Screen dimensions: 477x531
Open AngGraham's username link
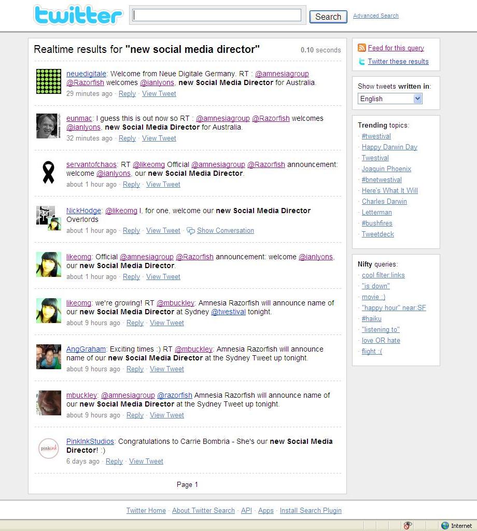tap(86, 349)
